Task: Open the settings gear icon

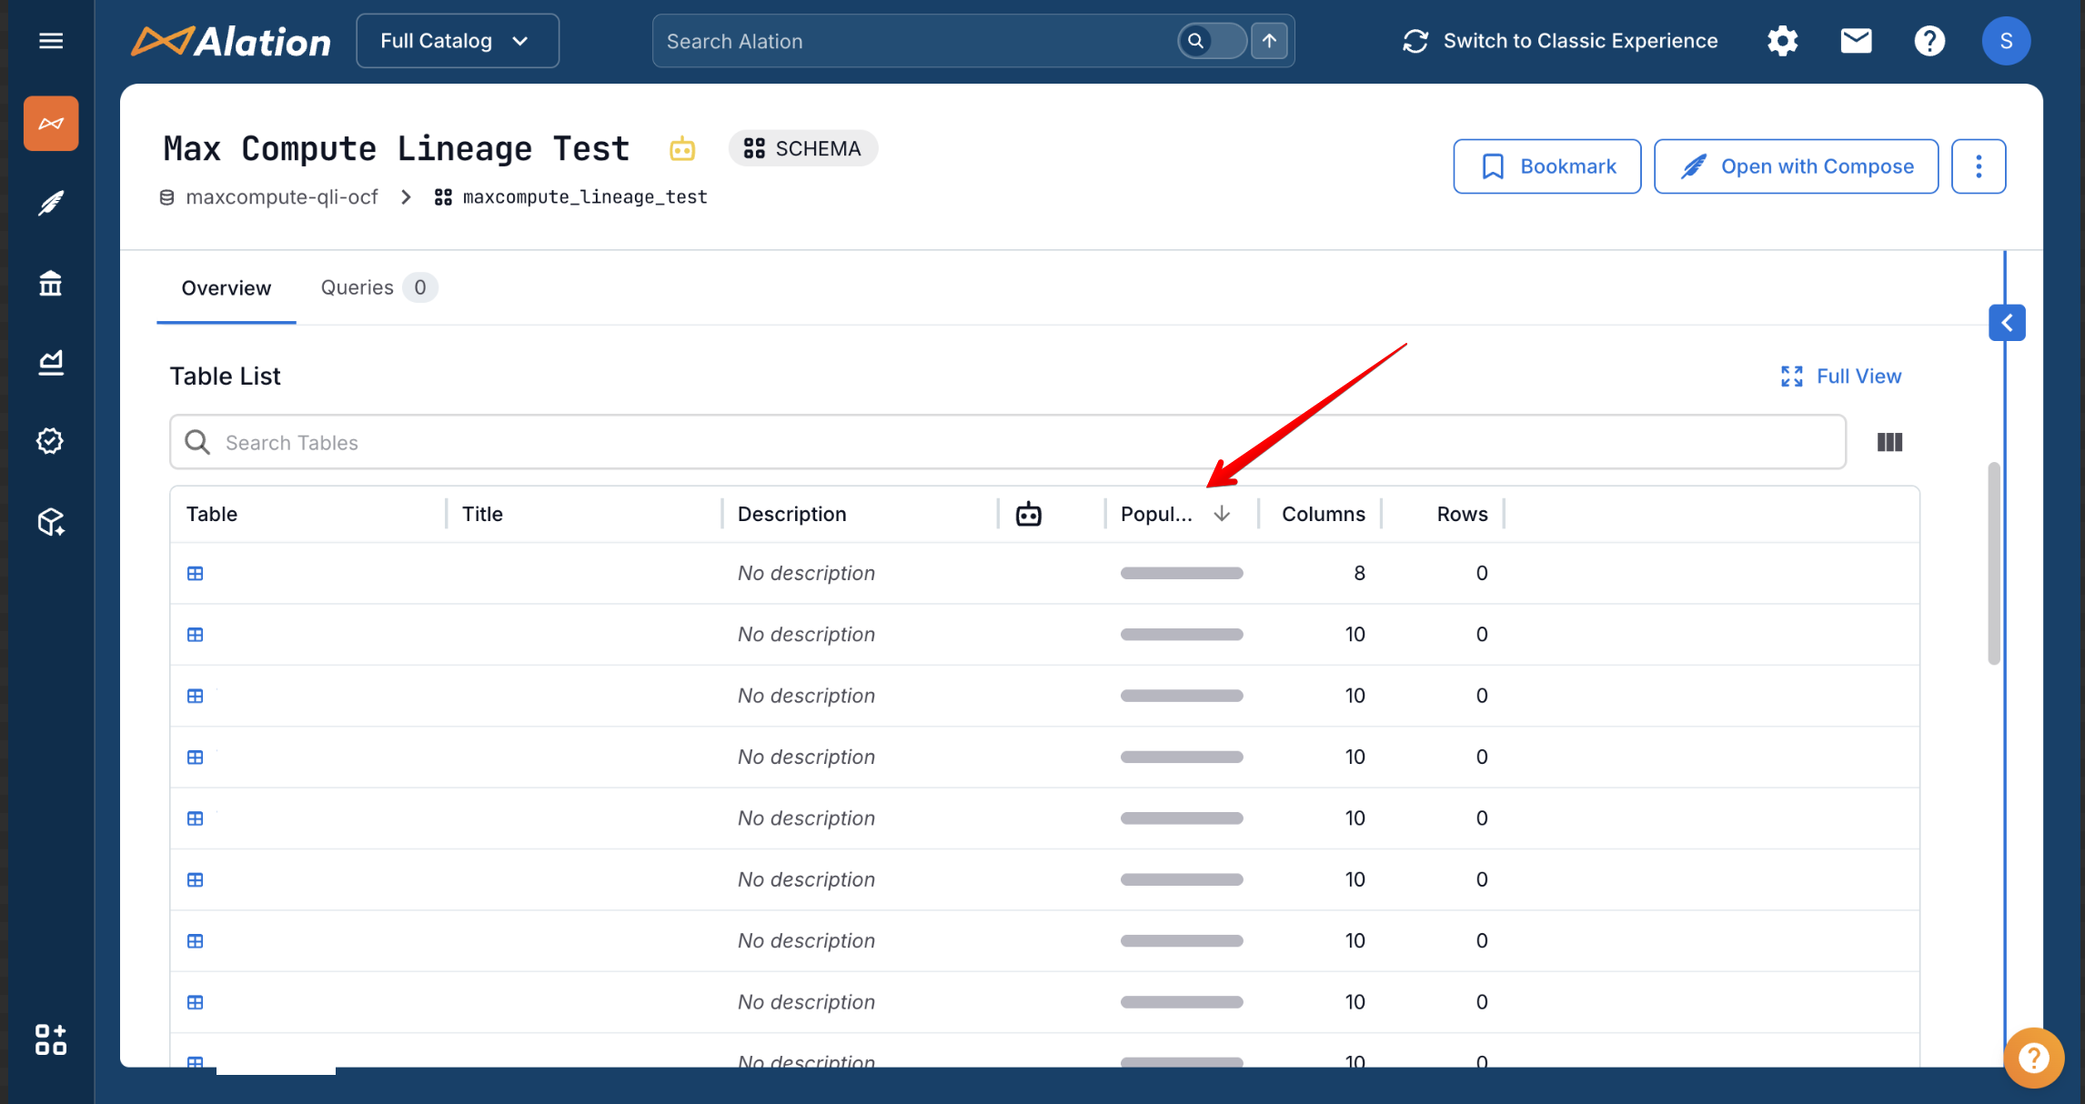Action: pyautogui.click(x=1782, y=41)
